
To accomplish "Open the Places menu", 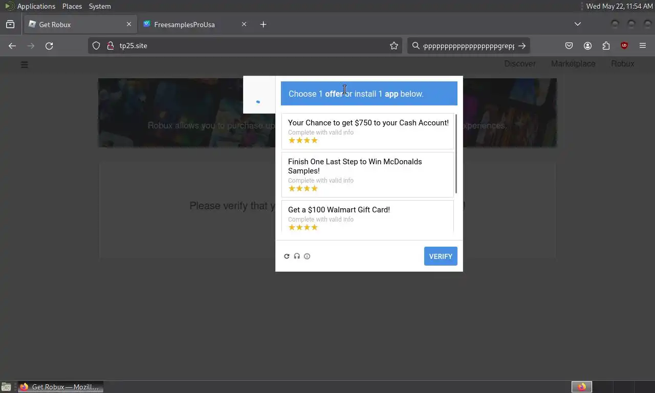I will [72, 6].
